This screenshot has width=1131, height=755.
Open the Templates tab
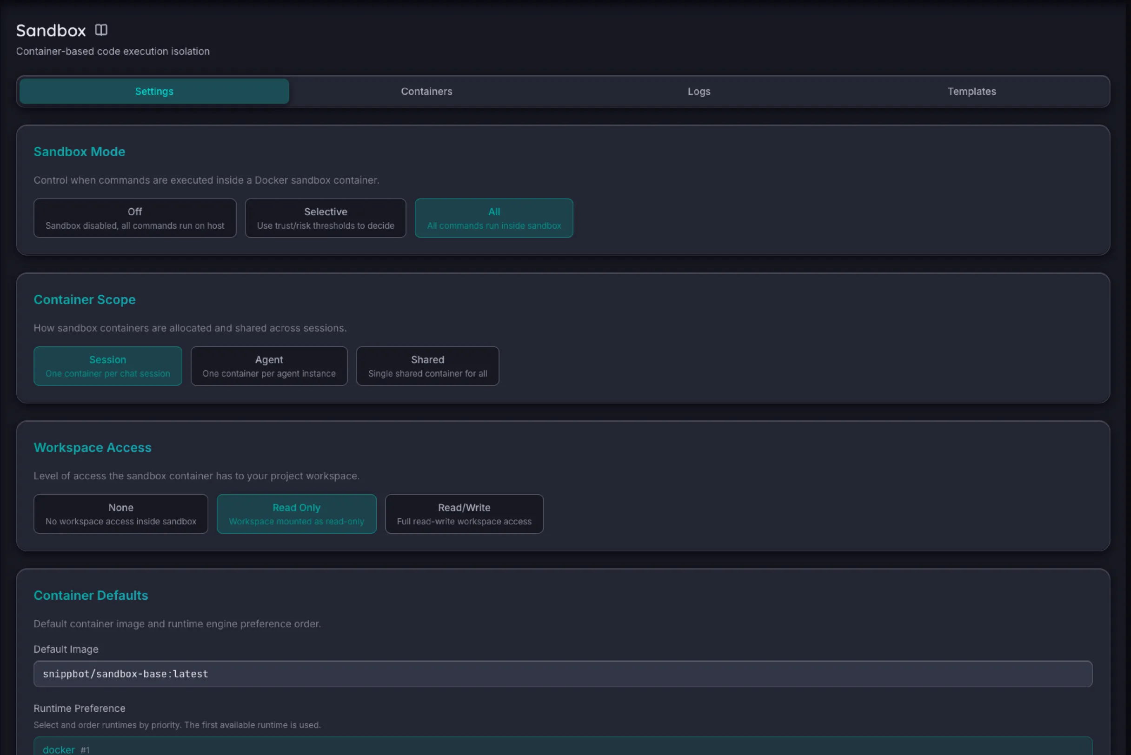pos(971,91)
